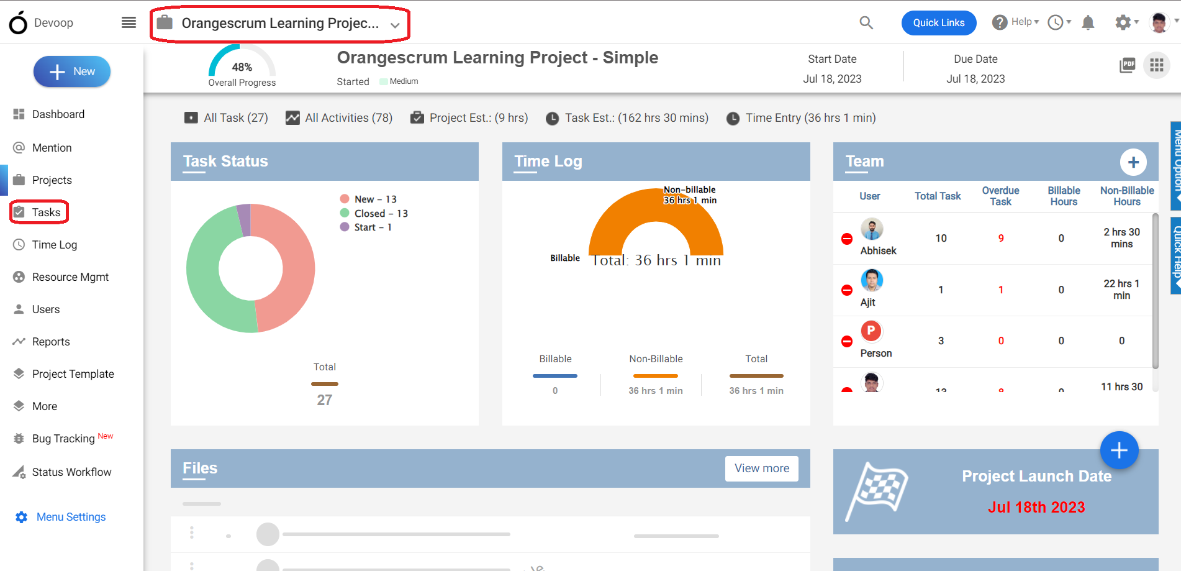The width and height of the screenshot is (1181, 571).
Task: Expand the Help dropdown arrow
Action: [1036, 22]
